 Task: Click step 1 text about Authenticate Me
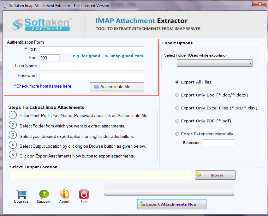click(x=83, y=116)
